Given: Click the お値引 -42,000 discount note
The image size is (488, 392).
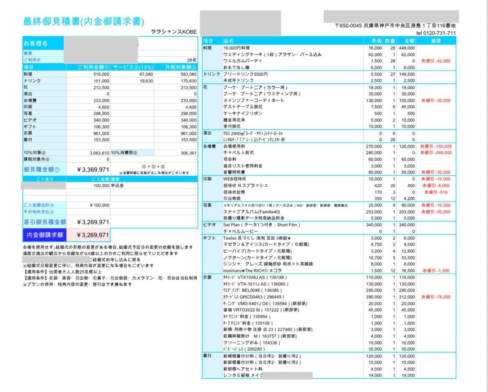Looking at the screenshot, I should click(x=436, y=61).
